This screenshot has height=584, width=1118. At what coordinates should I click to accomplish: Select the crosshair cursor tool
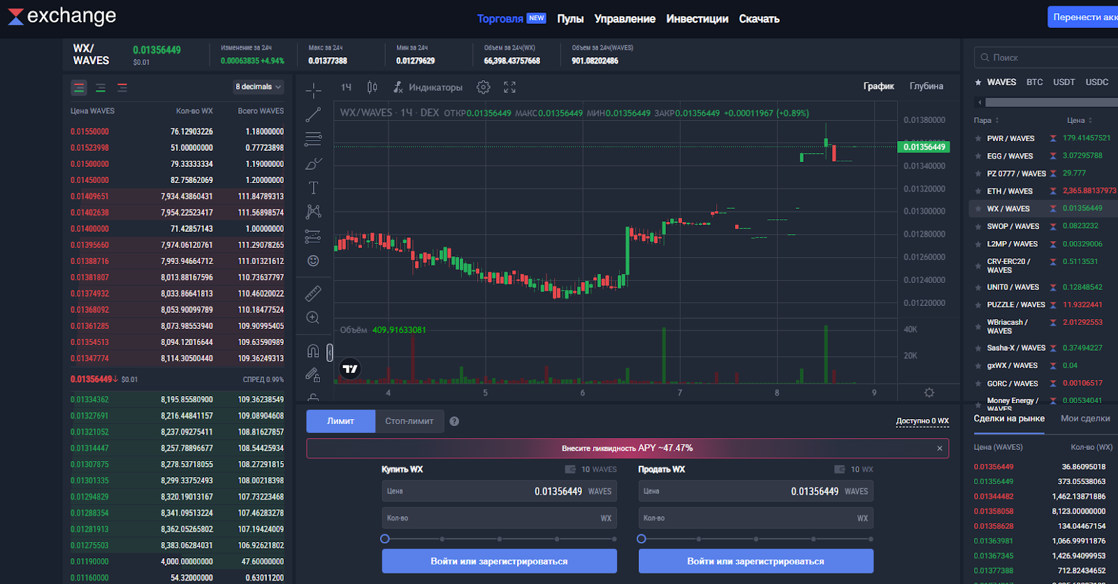point(313,89)
